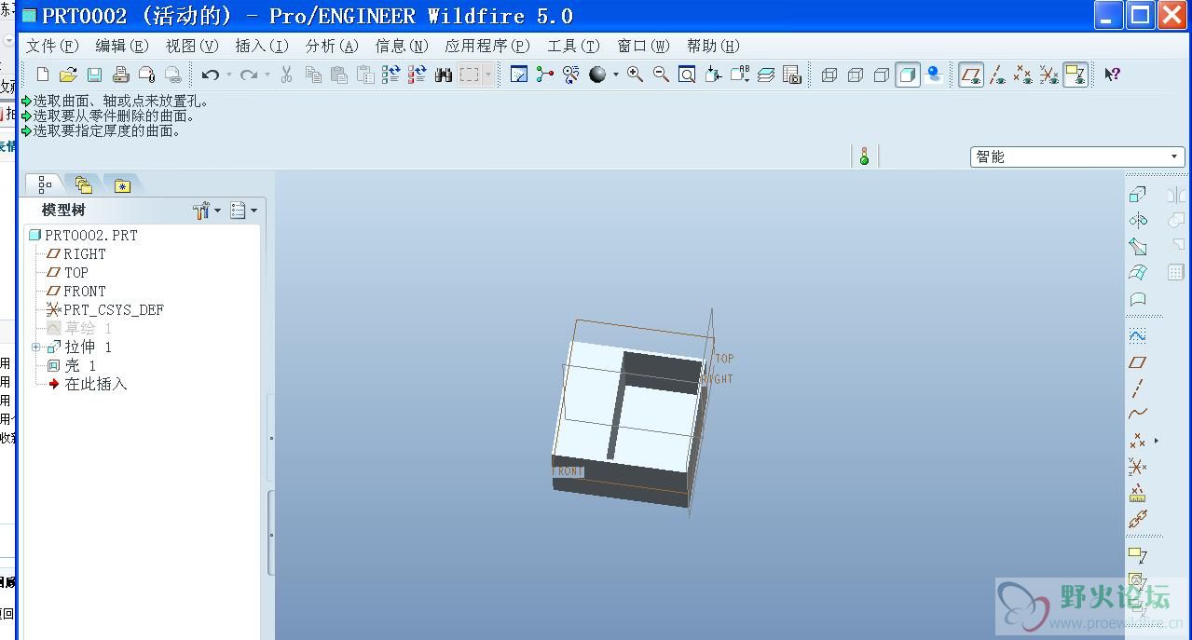1192x640 pixels.
Task: Open model tree settings dropdown
Action: pos(207,211)
